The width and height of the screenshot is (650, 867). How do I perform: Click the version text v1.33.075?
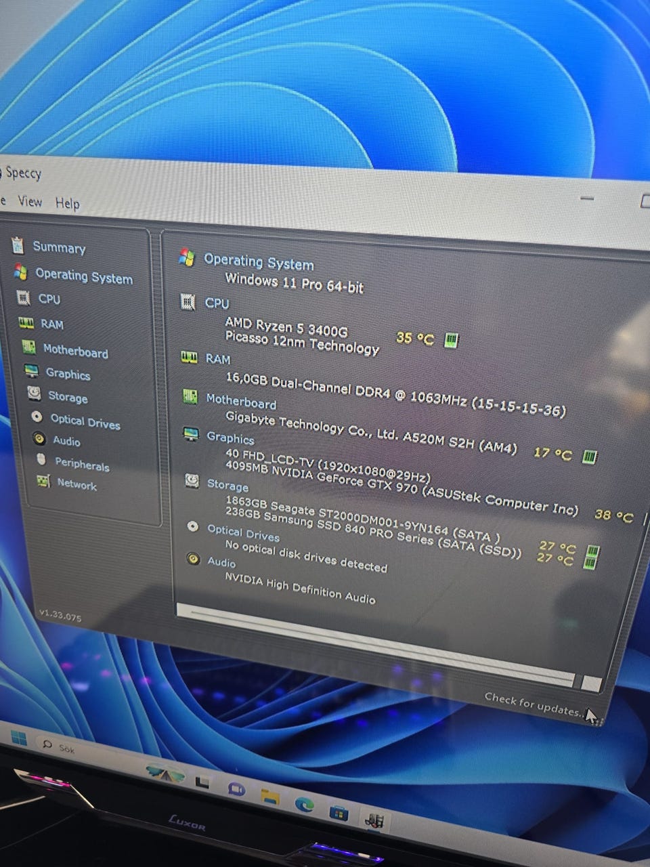pos(60,616)
